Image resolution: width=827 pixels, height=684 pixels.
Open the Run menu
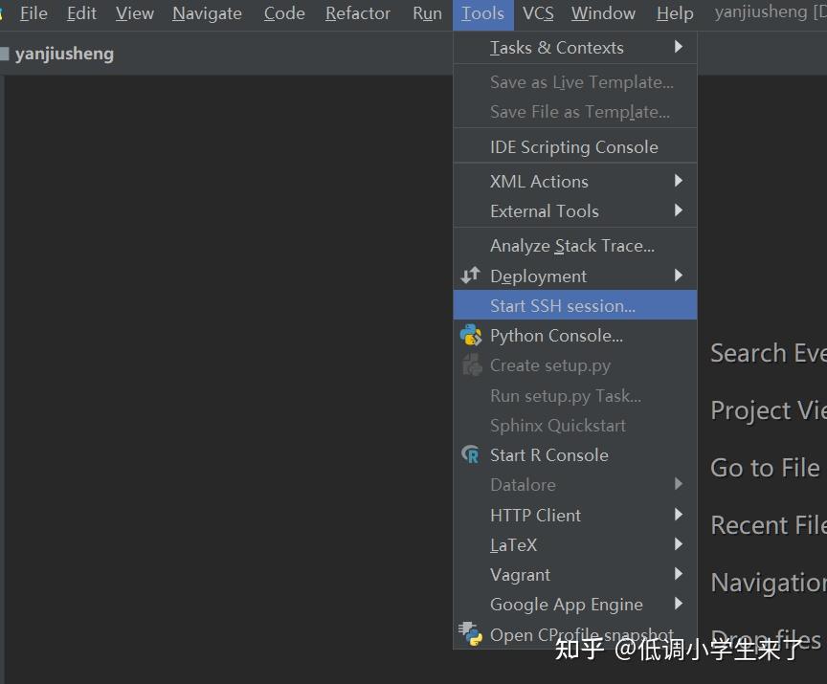[427, 13]
